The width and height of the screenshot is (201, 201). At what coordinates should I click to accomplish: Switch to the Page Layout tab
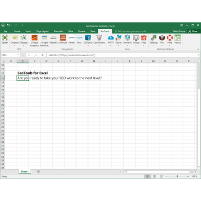tap(43, 31)
